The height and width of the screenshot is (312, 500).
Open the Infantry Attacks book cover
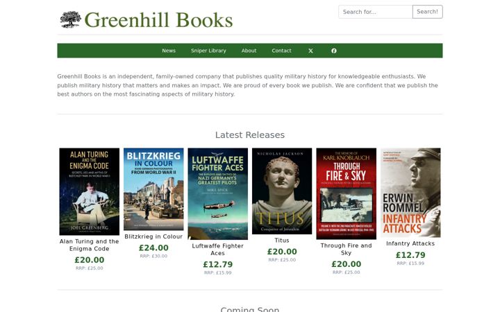410,193
